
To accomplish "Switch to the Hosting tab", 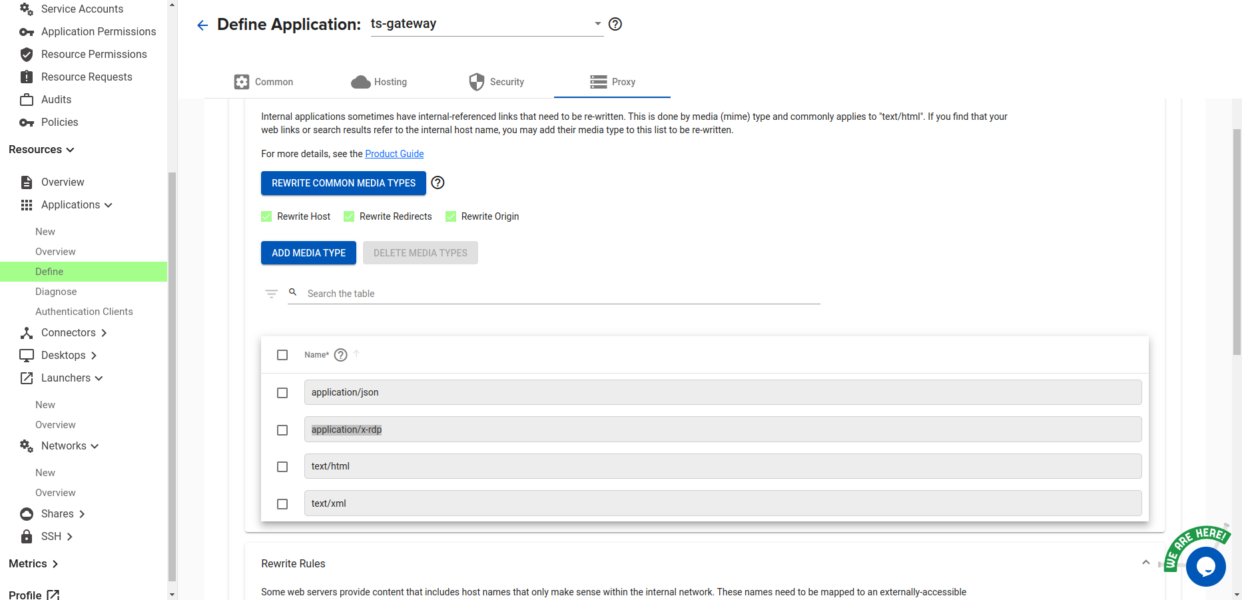I will click(x=379, y=81).
